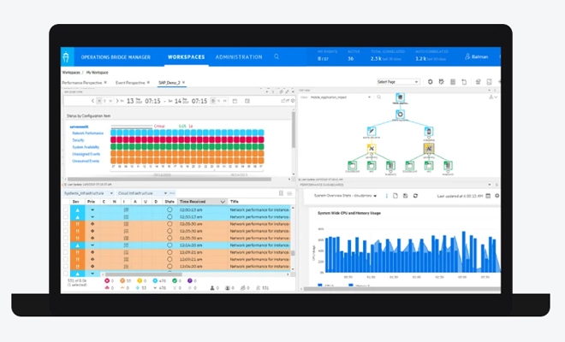Tick the checkbox of the first event row
Viewport: 565px width, 342px height.
66,209
